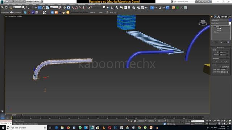Open the Selected key filter dropdown

click(x=198, y=121)
